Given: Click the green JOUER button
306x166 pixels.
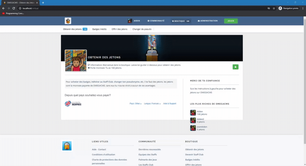Looking at the screenshot, I should [x=231, y=21].
